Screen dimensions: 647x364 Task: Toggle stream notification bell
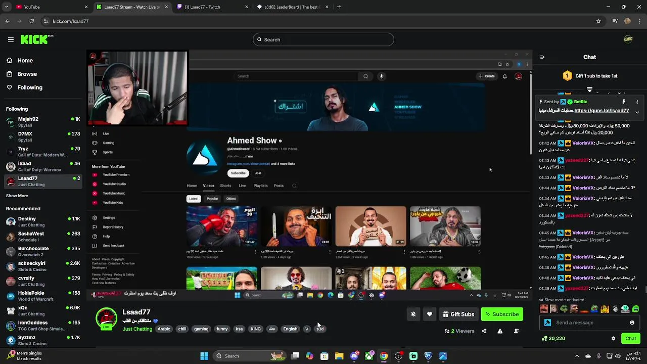413,314
